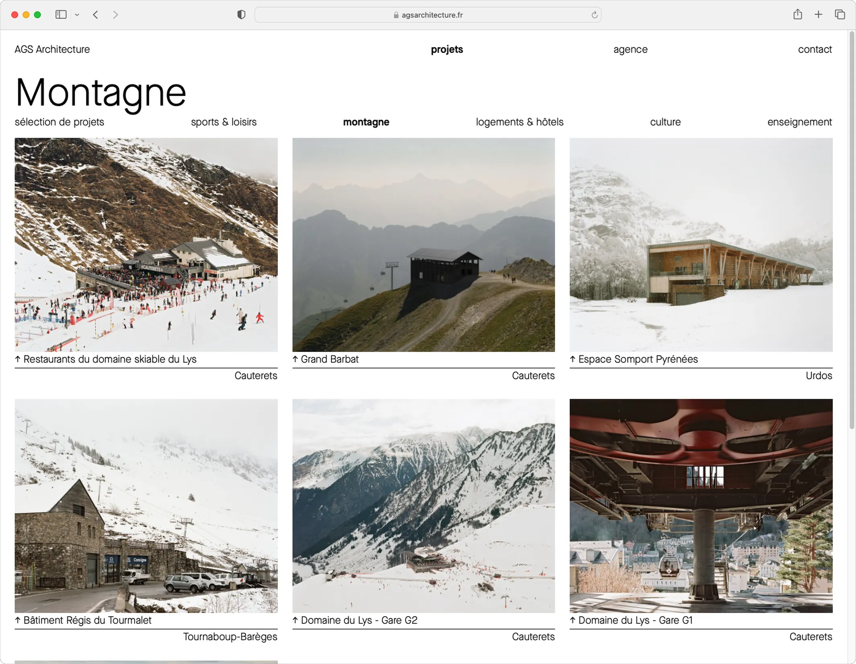
Task: Click the AGS Architecture home link
Action: 52,49
